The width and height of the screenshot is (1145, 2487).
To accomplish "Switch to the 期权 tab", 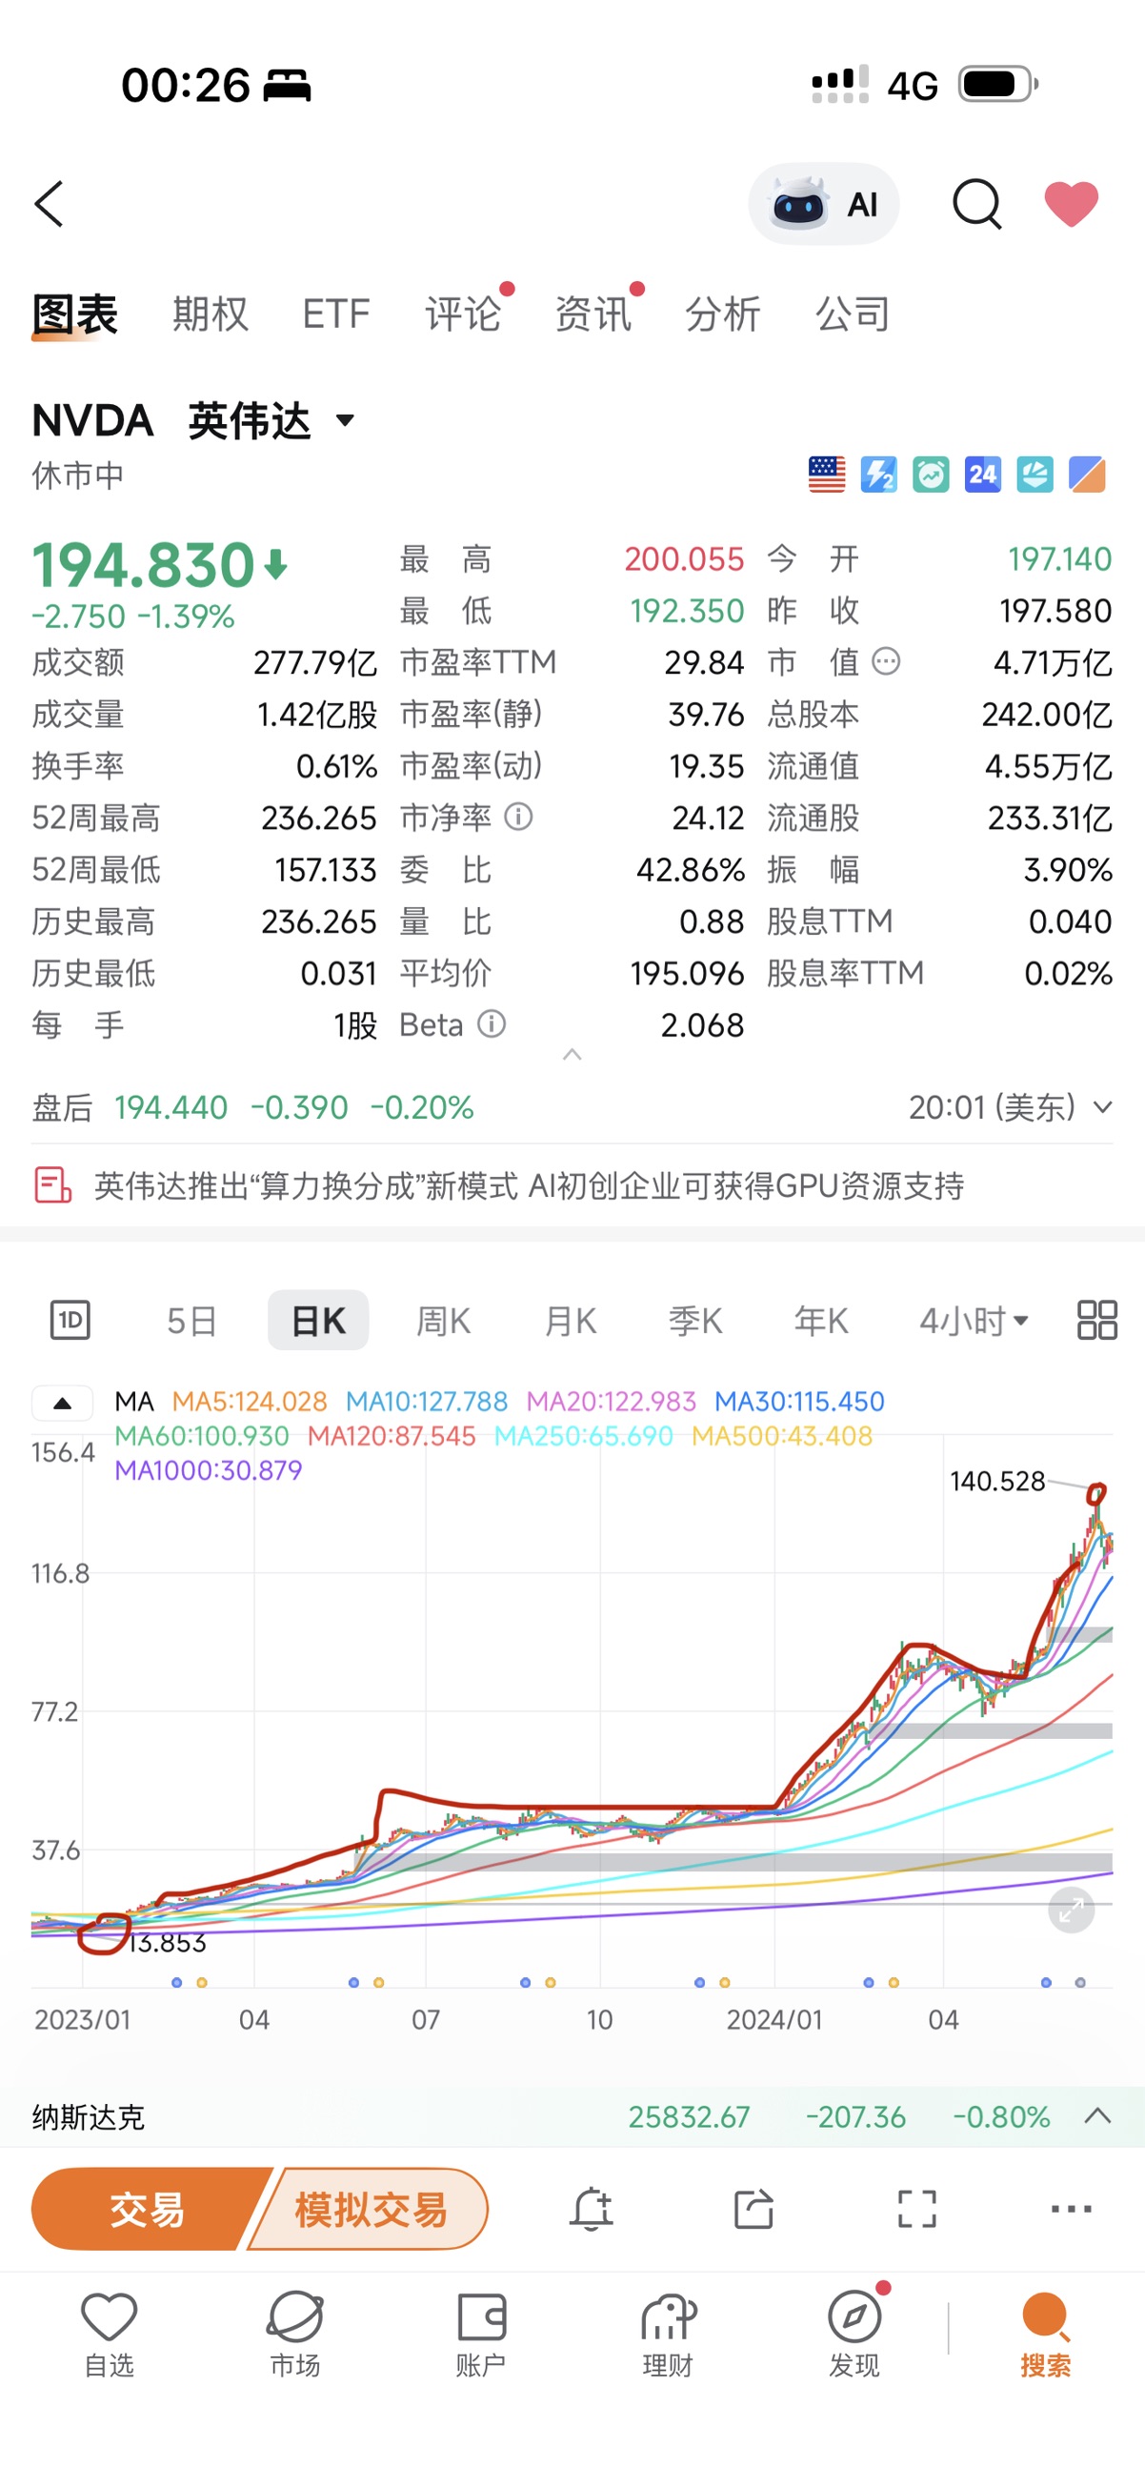I will tap(211, 313).
